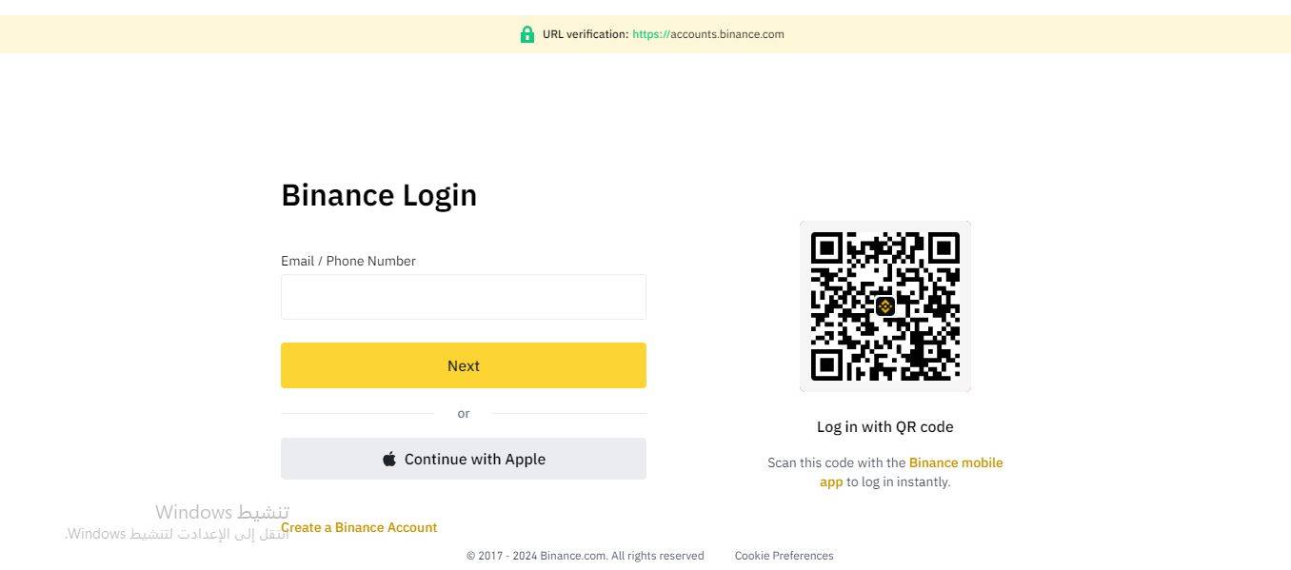Open the Create a Binance Account link

tap(359, 527)
